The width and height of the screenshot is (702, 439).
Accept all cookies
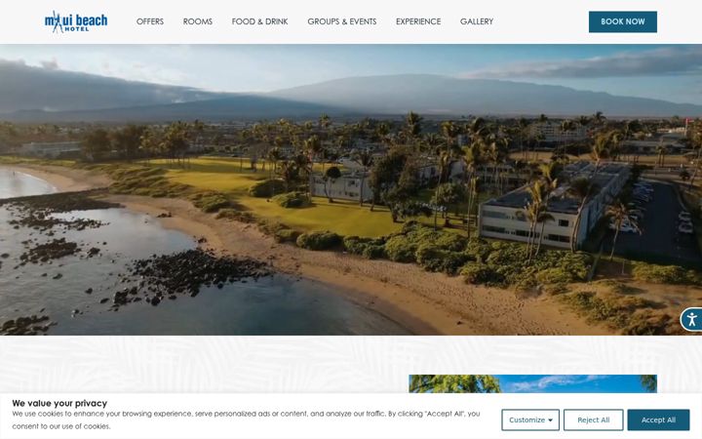(x=658, y=419)
